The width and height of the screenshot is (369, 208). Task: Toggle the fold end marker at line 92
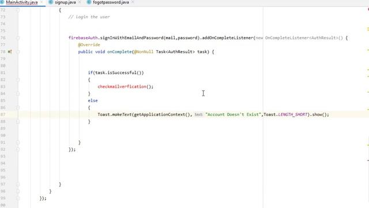pyautogui.click(x=18, y=149)
